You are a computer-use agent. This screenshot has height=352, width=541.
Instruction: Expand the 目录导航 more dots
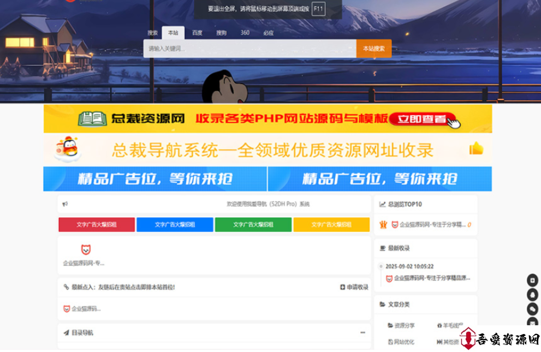362,333
